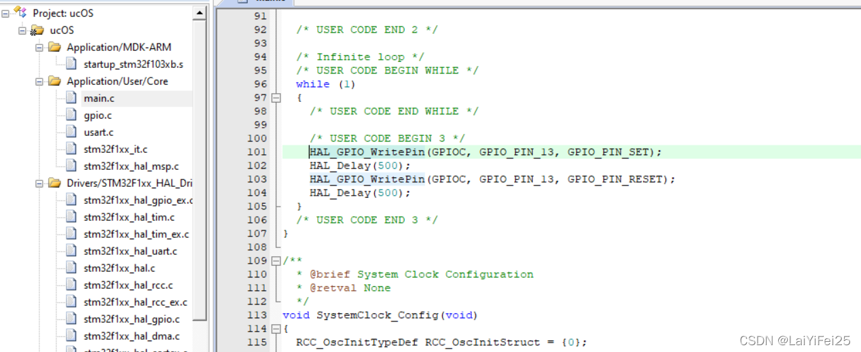Open stm32f1xx_hal.c from the project tree
Viewport: 861px width, 352px height.
pyautogui.click(x=120, y=268)
